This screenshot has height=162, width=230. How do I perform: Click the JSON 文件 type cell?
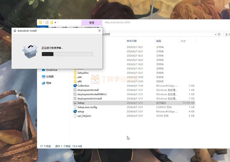(162, 116)
